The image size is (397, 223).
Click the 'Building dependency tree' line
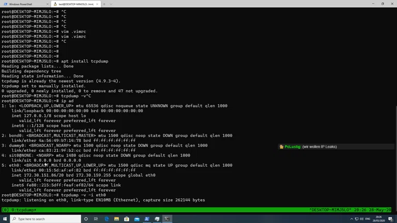pos(32,71)
